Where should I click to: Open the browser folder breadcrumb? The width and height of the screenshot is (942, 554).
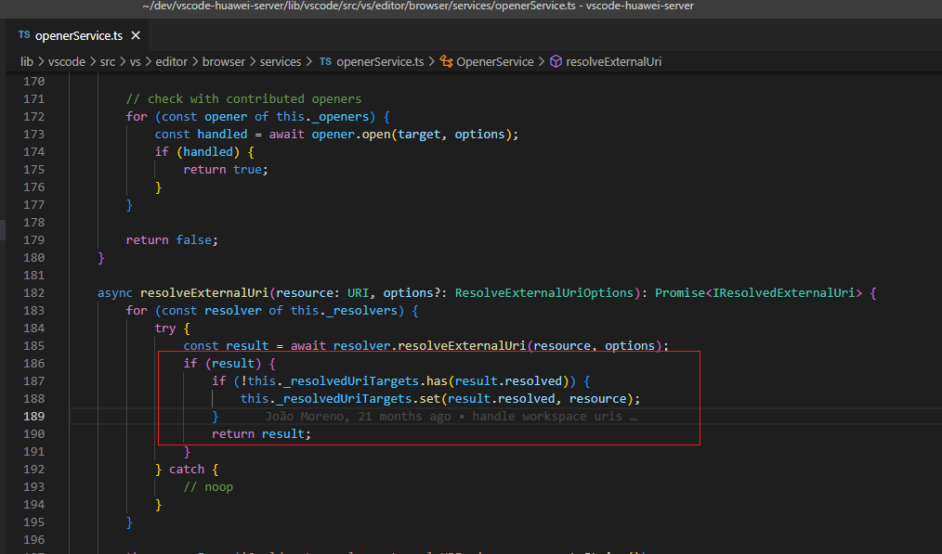click(223, 61)
